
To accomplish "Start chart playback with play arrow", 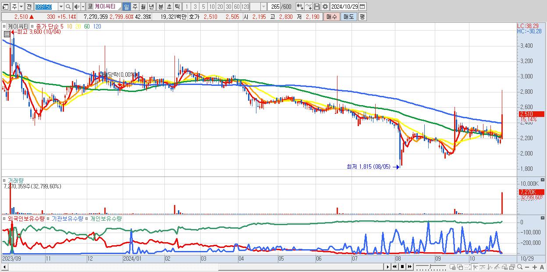I will click(388, 267).
